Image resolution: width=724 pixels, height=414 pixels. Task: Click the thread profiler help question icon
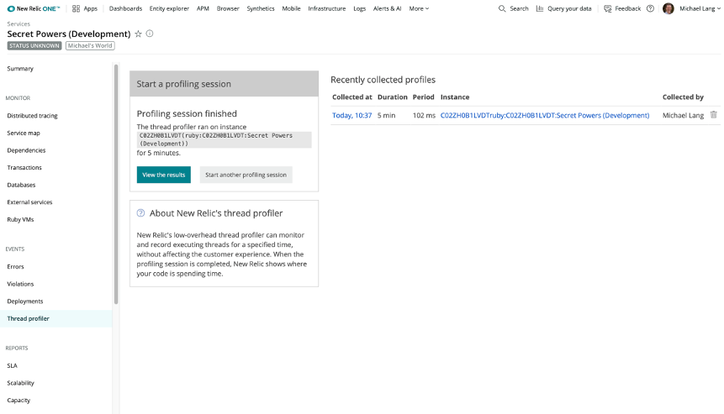point(140,213)
